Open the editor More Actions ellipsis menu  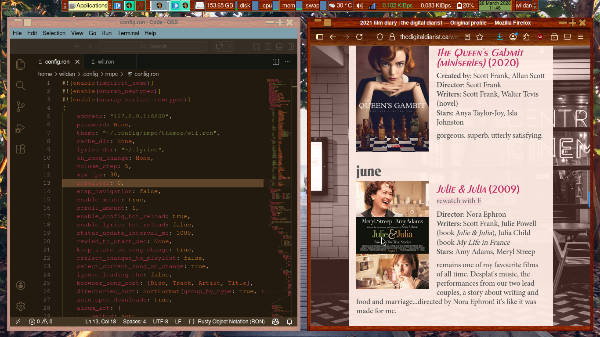pos(288,62)
